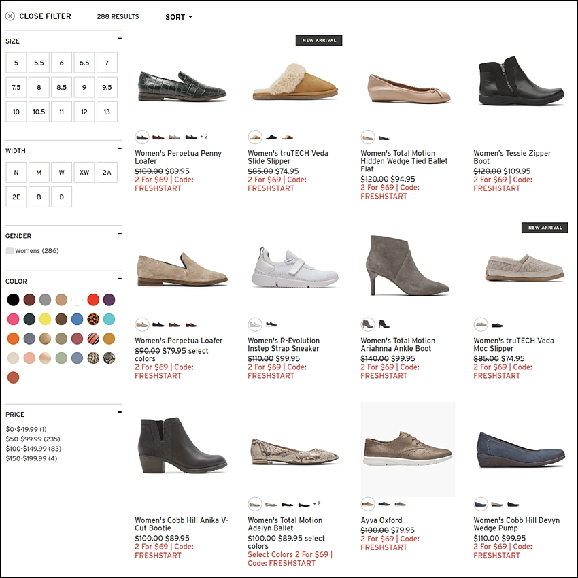Filter by price $150-$199.99
578x578 pixels.
[31, 458]
